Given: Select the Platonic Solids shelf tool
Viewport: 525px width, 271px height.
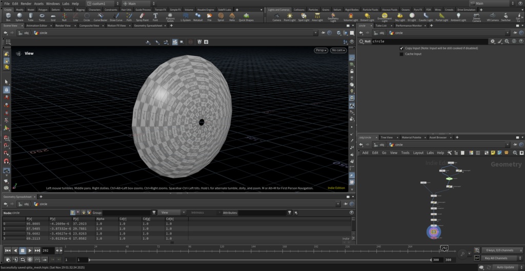Looking at the screenshot, I should [x=170, y=17].
